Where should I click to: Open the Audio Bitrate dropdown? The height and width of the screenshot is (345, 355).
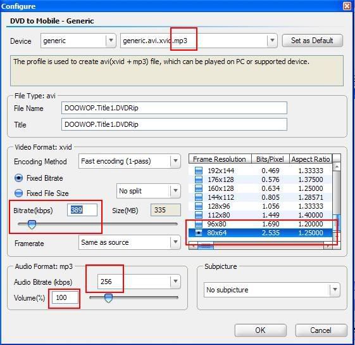coord(175,282)
